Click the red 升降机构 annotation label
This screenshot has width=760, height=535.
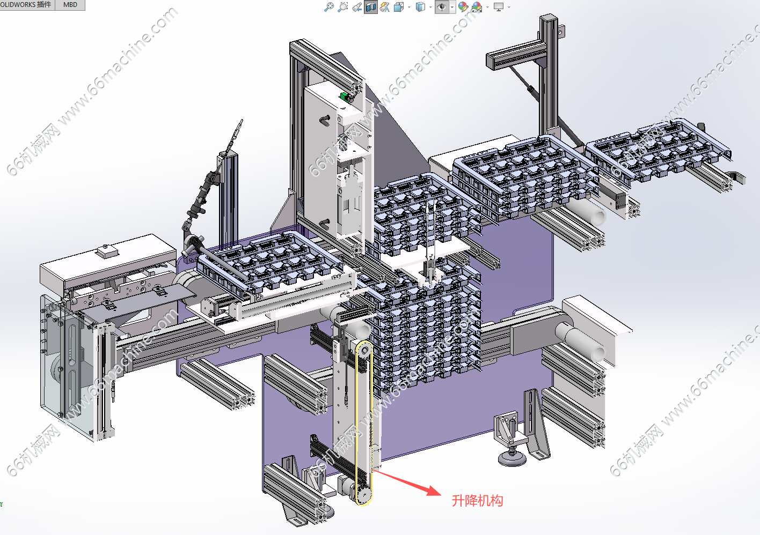coord(477,501)
